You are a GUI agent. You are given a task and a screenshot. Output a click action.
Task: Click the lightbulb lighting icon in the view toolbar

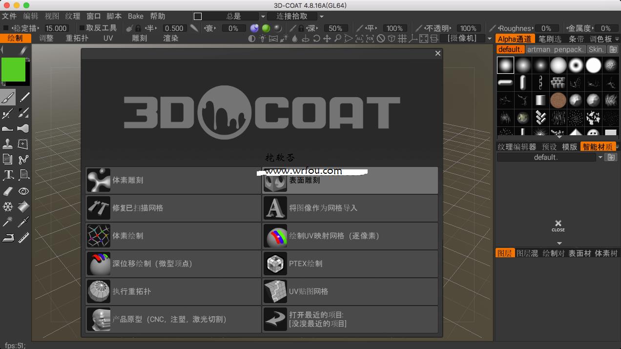(x=263, y=38)
